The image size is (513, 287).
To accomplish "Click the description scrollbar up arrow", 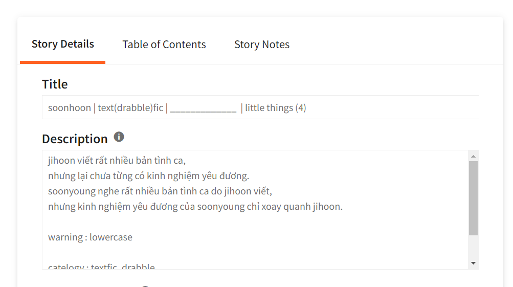I will [473, 156].
